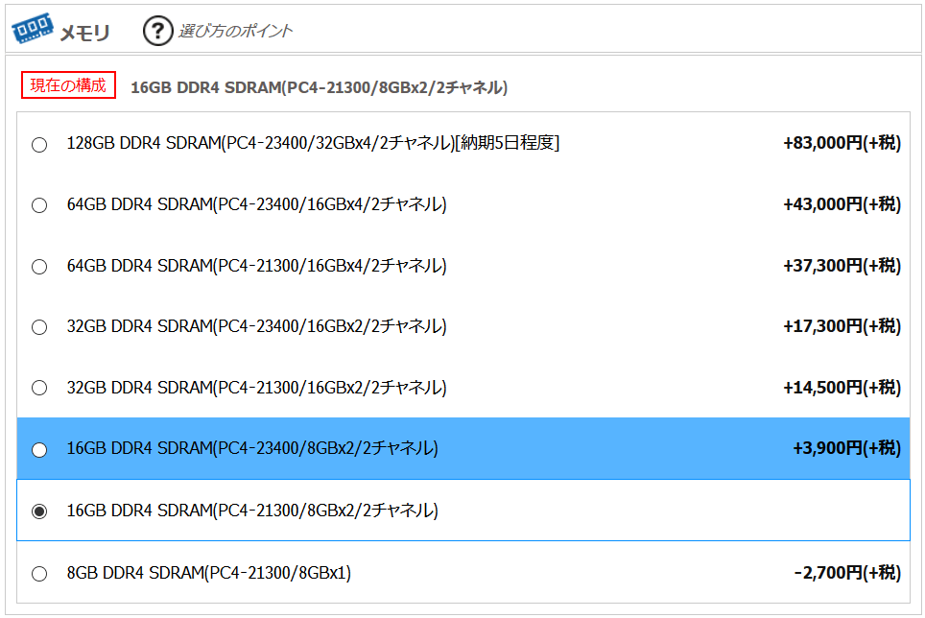Select 32GB PC4-23400 16GBx2 radio button
The width and height of the screenshot is (925, 618).
39,327
